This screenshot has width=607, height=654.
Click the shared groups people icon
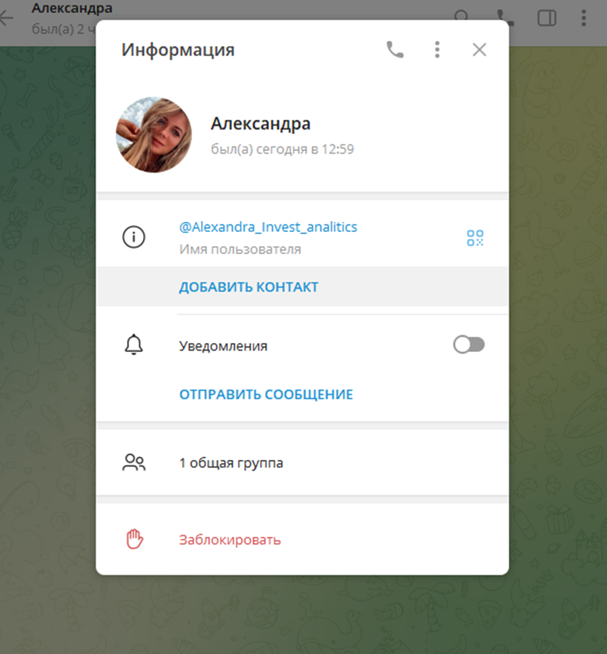[x=134, y=463]
